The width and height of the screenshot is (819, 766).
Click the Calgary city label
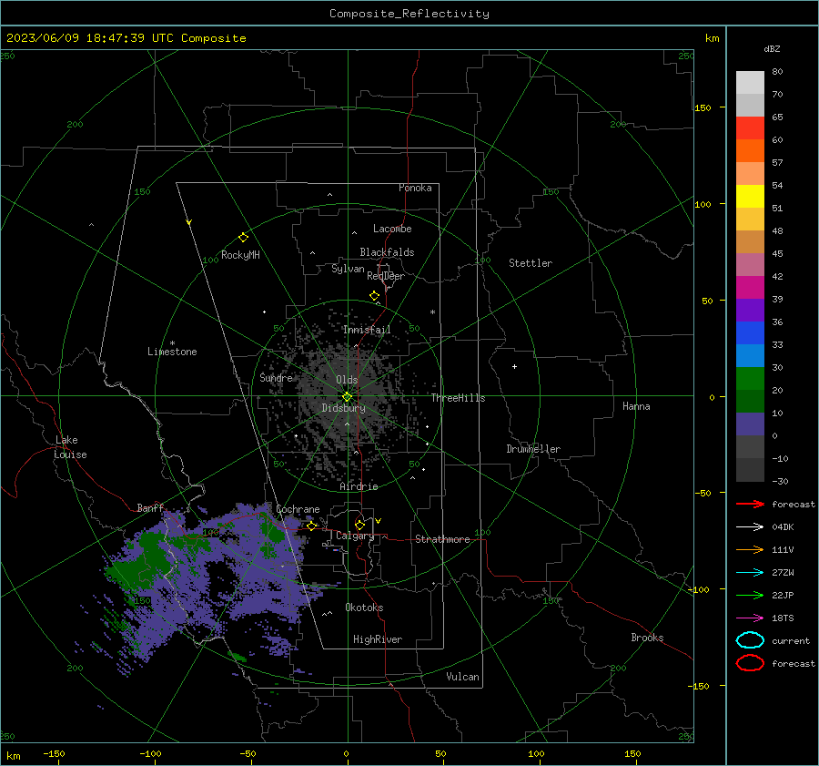[x=355, y=536]
